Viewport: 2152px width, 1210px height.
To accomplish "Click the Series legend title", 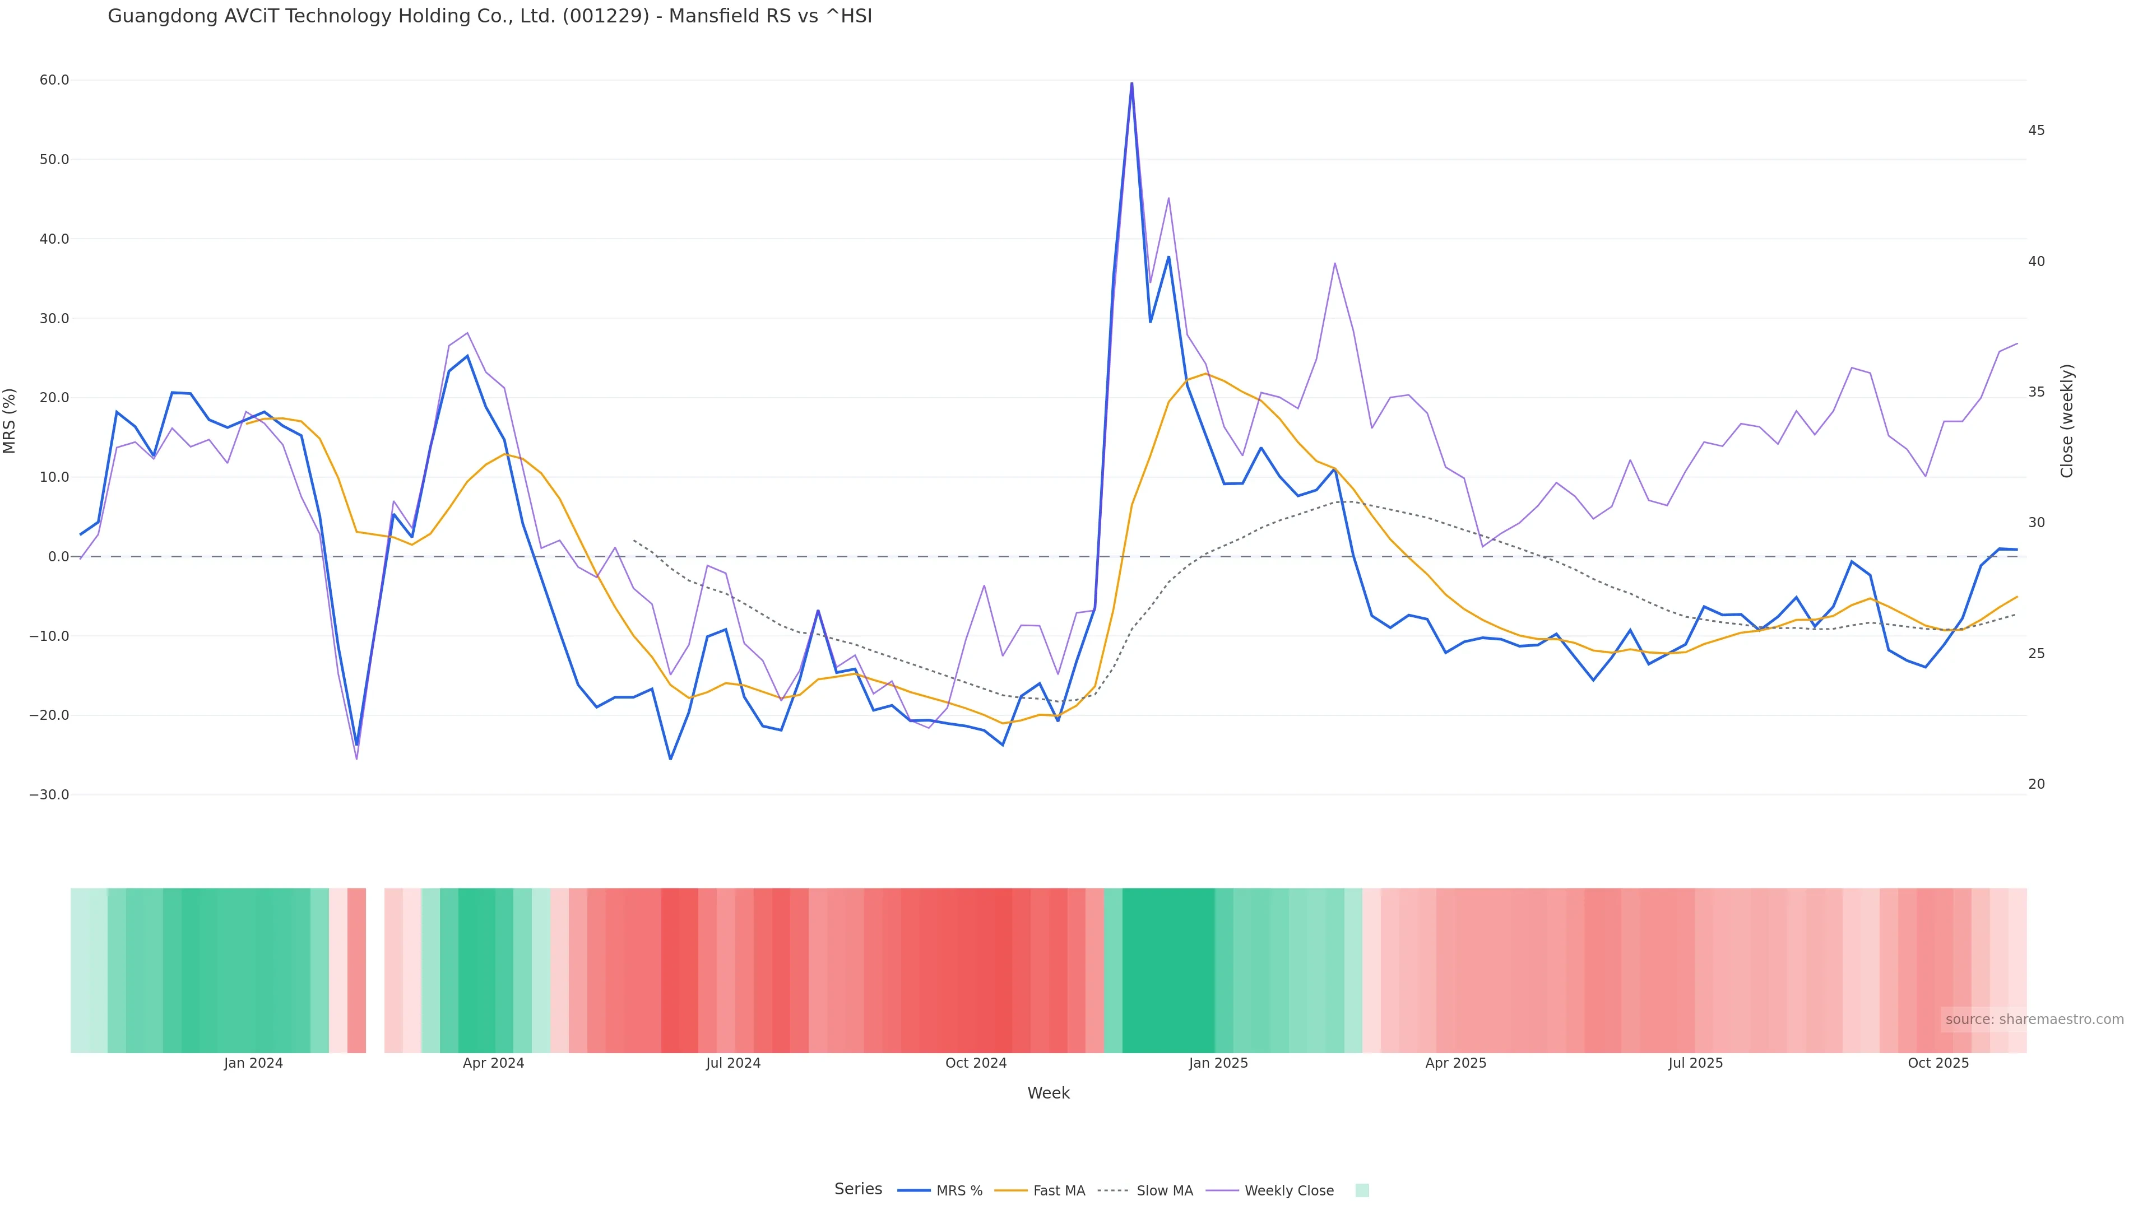I will (x=858, y=1189).
